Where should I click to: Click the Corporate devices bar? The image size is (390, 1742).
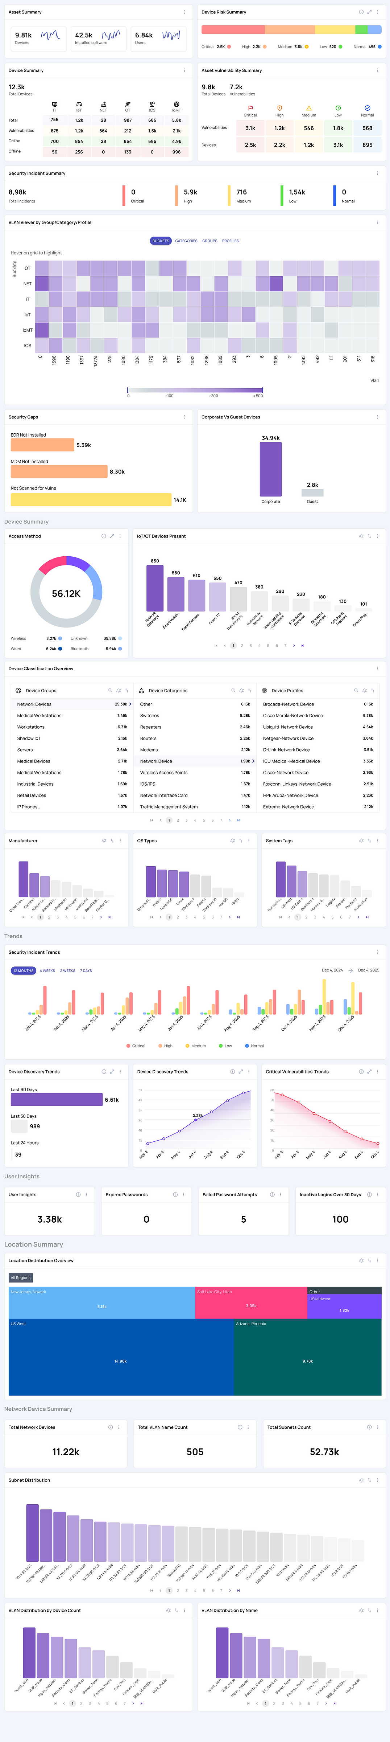pos(270,469)
